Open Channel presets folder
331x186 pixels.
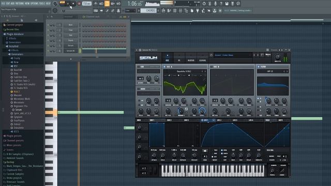pyautogui.click(x=15, y=141)
